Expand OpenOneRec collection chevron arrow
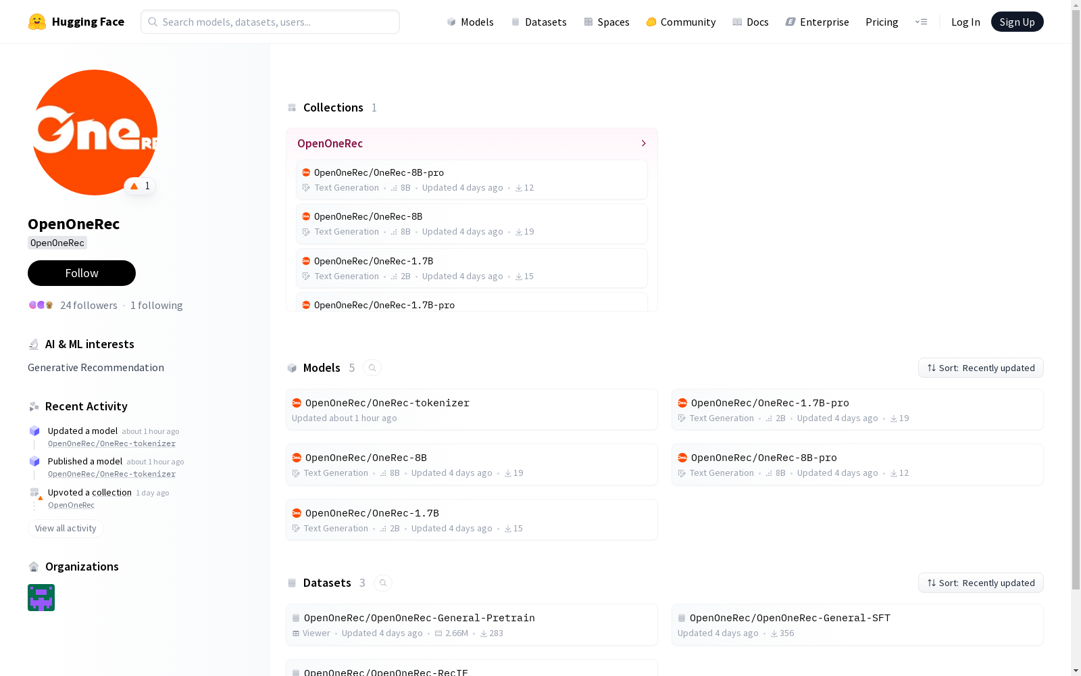 [643, 143]
